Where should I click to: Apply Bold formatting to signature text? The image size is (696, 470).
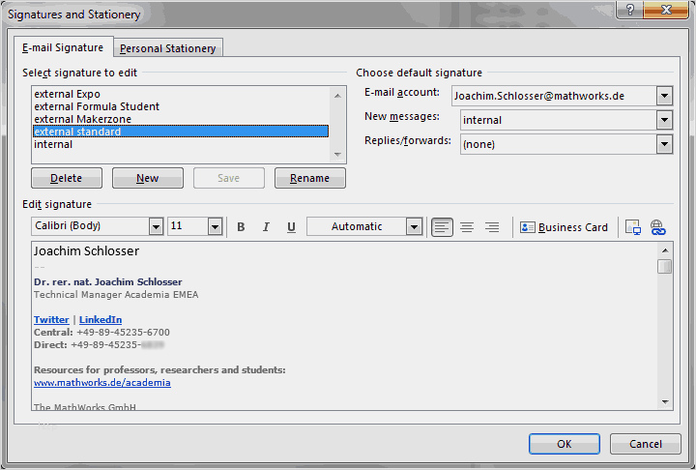point(241,227)
